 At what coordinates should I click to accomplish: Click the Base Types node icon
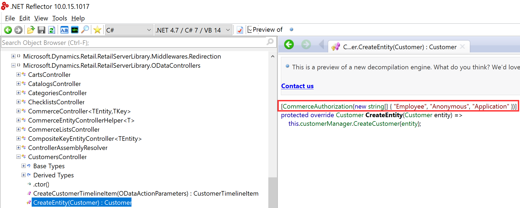pyautogui.click(x=29, y=166)
